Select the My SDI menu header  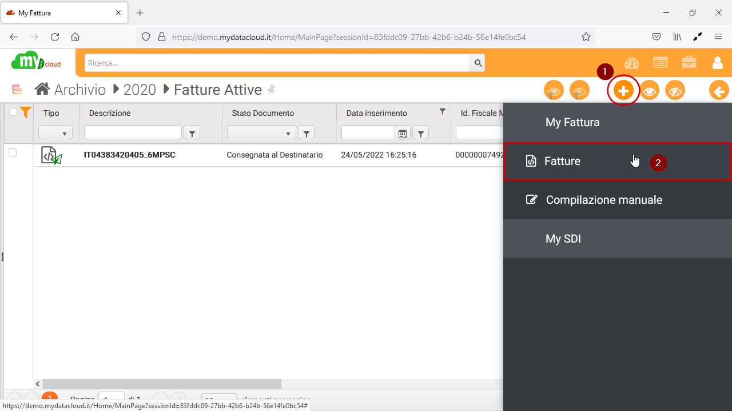pyautogui.click(x=618, y=239)
